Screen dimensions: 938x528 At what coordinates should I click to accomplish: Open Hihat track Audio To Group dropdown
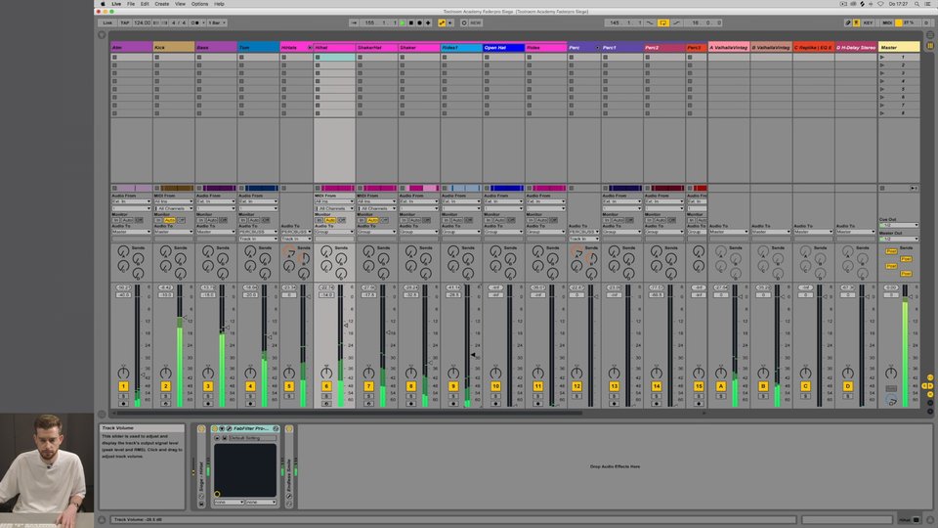pos(334,232)
